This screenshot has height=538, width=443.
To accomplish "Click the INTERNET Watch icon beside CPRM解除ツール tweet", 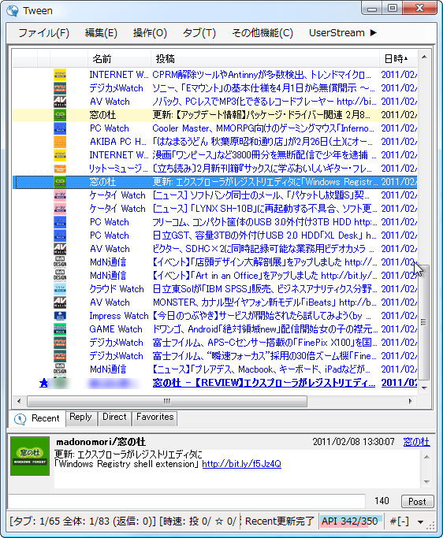I will pos(60,75).
